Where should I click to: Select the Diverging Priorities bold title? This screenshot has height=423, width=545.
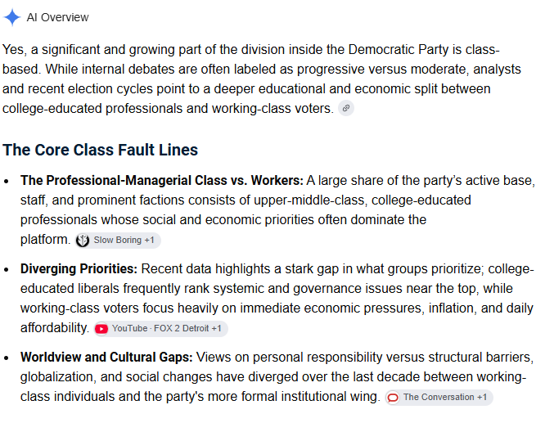tap(79, 269)
